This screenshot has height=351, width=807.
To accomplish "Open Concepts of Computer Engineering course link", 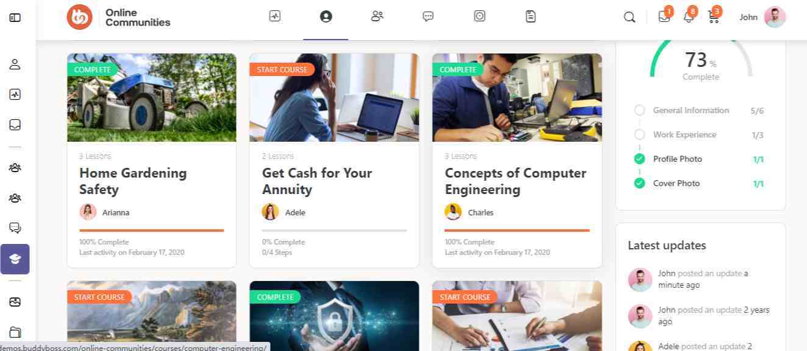I will pos(516,181).
